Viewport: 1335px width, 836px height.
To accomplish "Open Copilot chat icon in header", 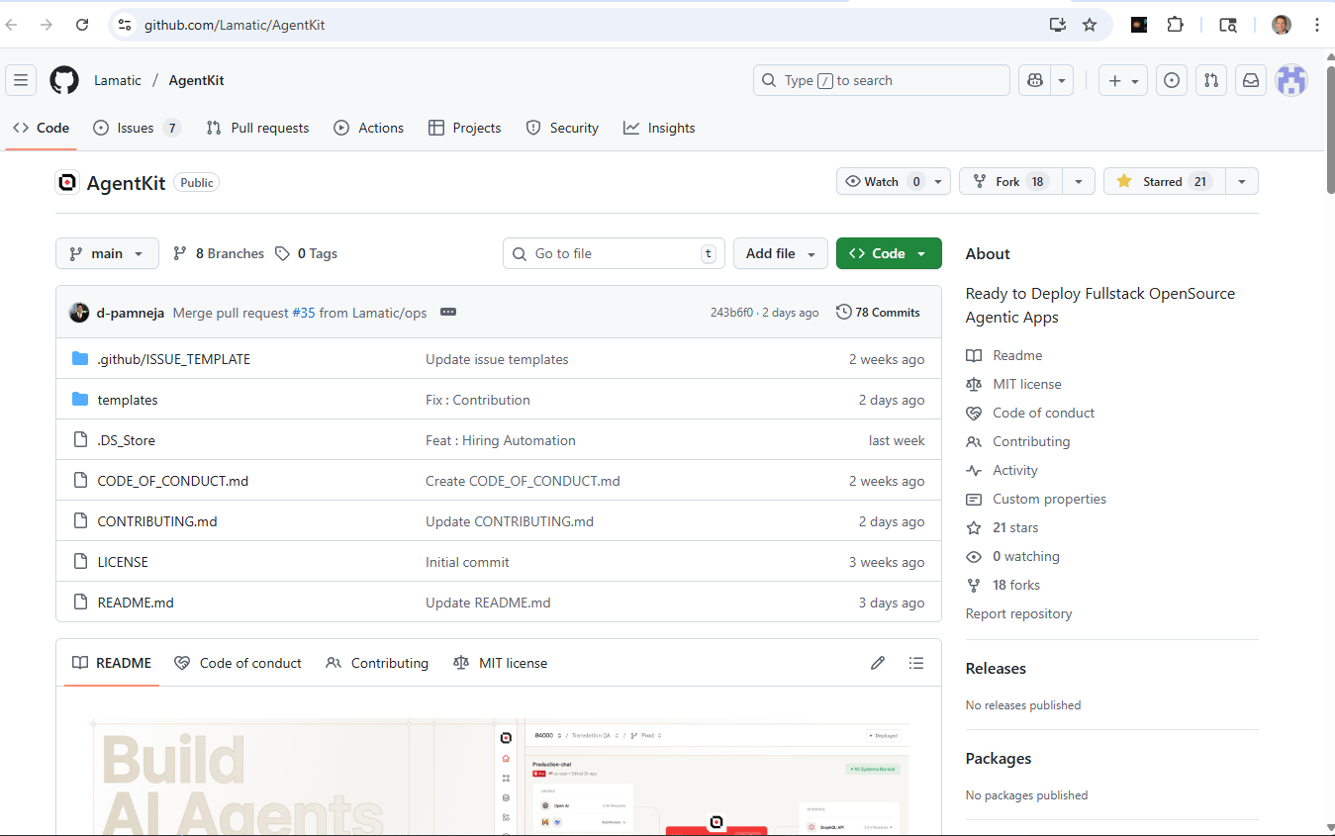I will [x=1035, y=80].
